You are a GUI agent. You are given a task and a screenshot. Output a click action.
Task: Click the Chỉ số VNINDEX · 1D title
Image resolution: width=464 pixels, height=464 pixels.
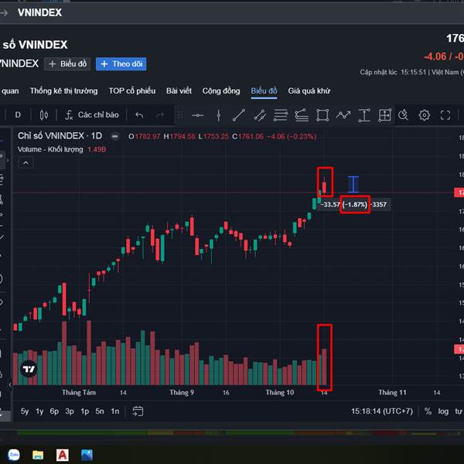pyautogui.click(x=60, y=136)
